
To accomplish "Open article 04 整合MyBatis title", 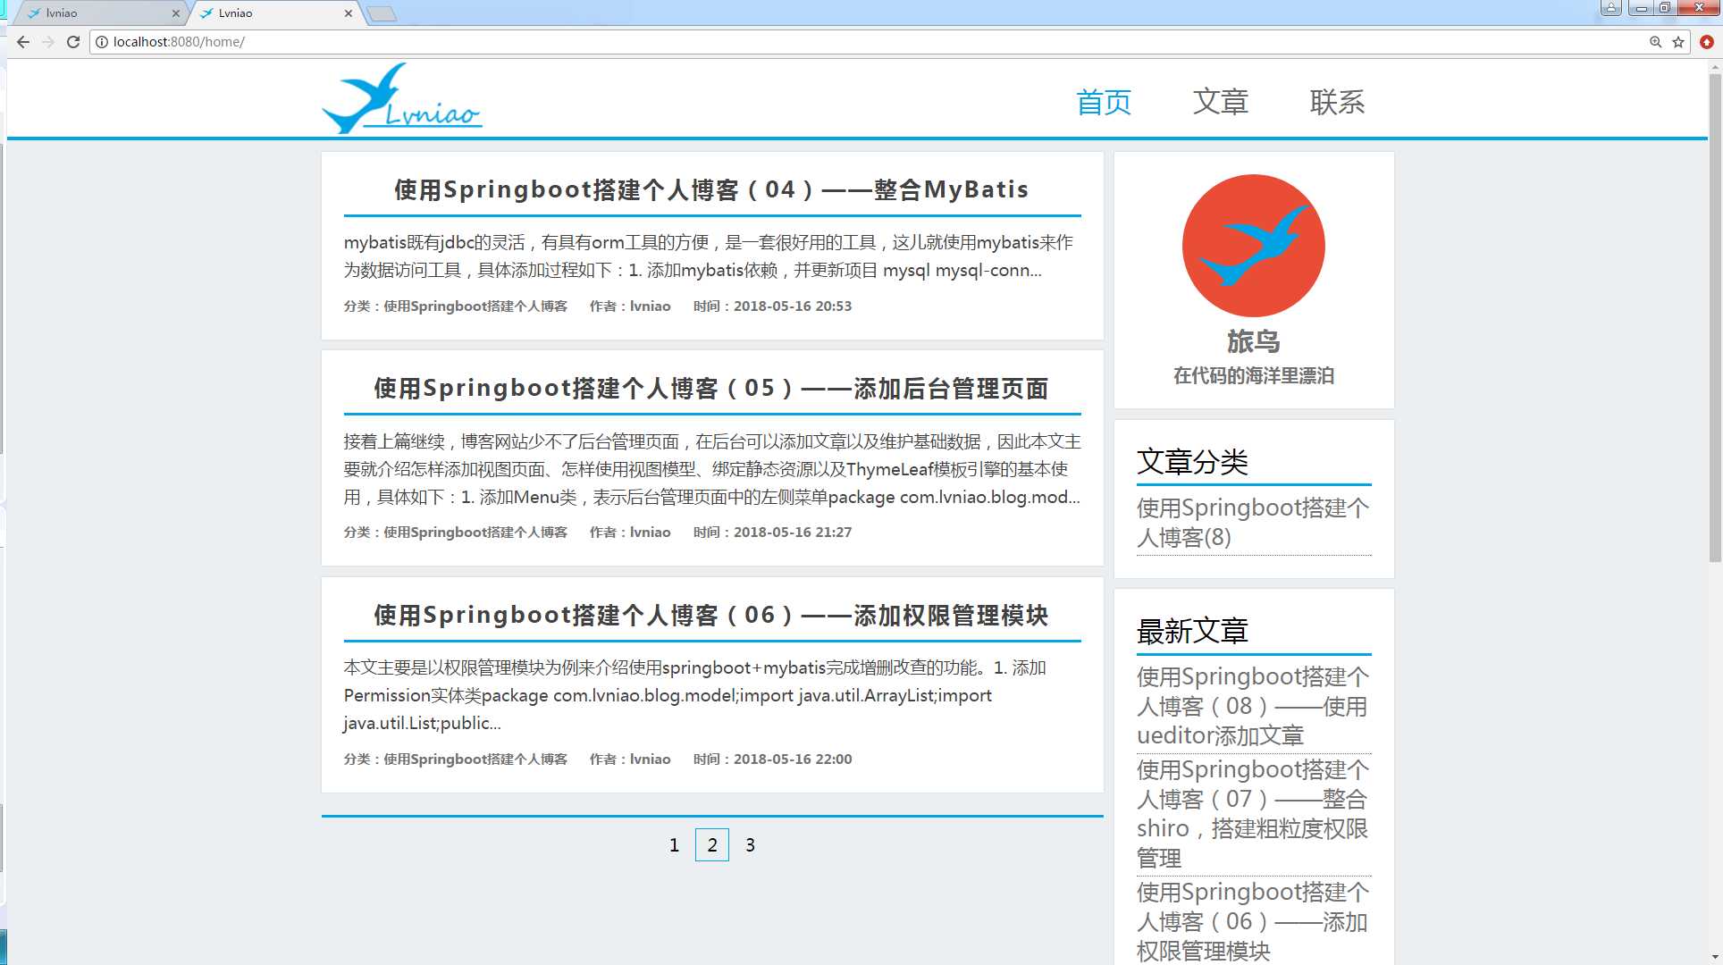I will point(711,189).
